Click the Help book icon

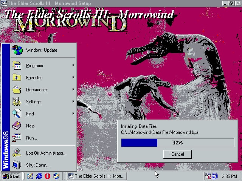pyautogui.click(x=17, y=126)
